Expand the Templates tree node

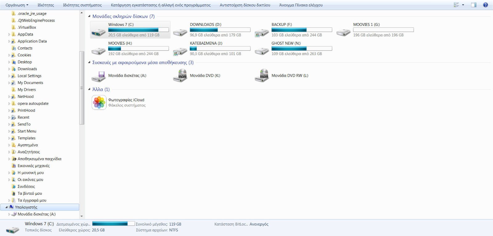[x=9, y=138]
